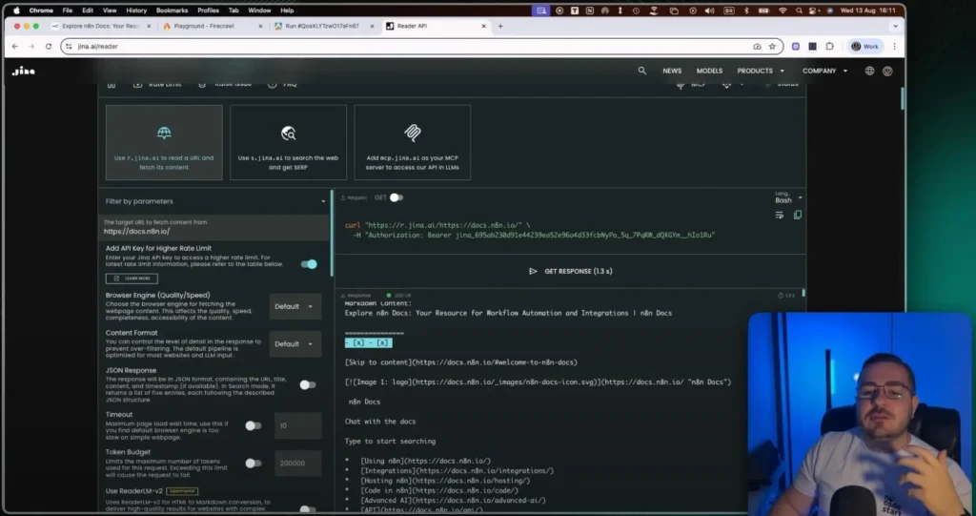Open the language globe icon

point(869,71)
